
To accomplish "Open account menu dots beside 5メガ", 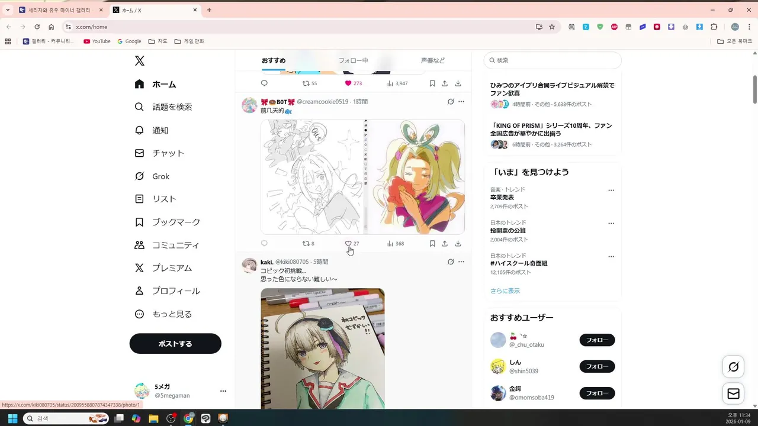I will pyautogui.click(x=223, y=391).
